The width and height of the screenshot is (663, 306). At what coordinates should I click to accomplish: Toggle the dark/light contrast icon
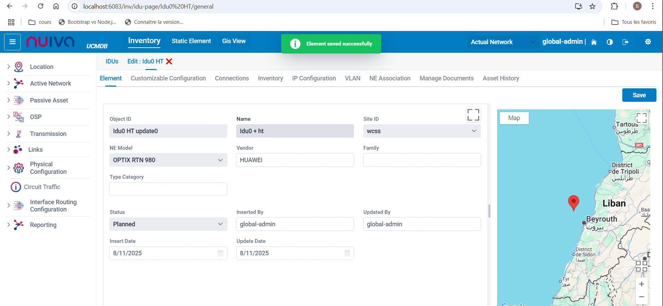click(x=610, y=42)
